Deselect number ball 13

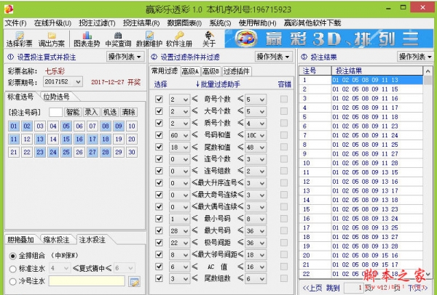tap(40, 139)
